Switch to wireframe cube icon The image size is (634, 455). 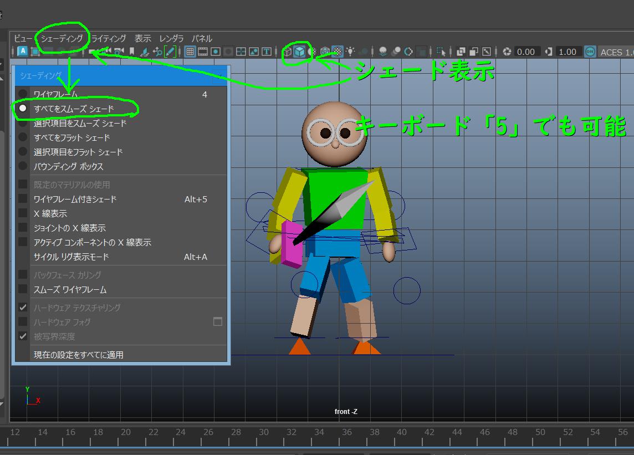pos(288,52)
